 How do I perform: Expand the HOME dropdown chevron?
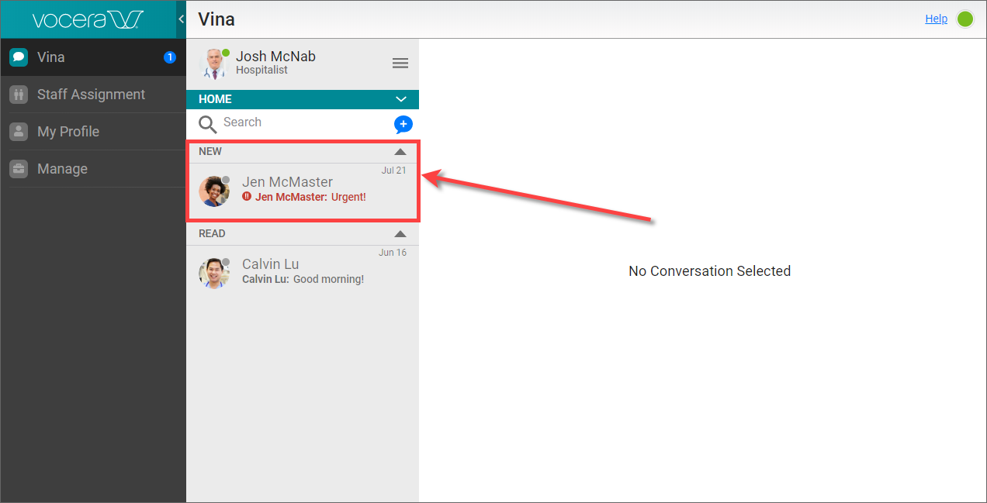coord(402,99)
